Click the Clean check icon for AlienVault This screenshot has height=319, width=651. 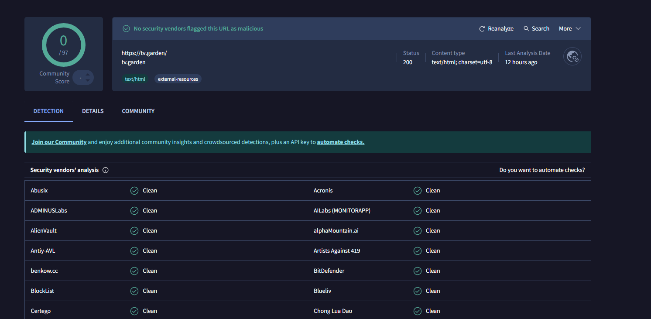pos(134,231)
